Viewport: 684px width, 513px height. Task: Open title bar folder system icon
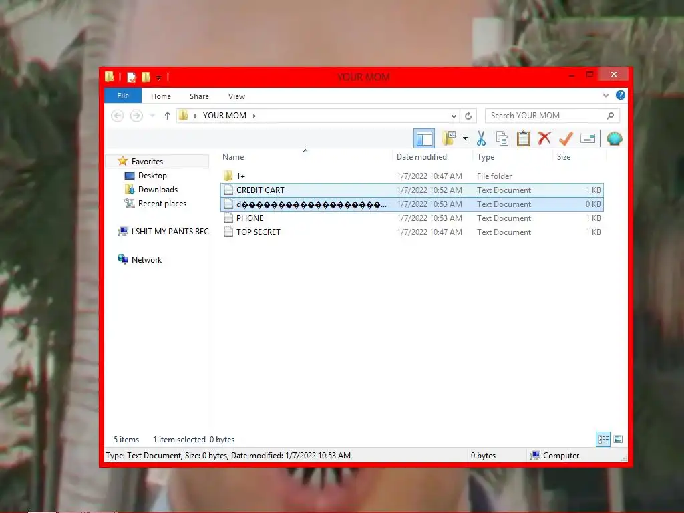click(x=110, y=77)
